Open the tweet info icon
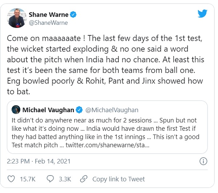 coord(204,161)
